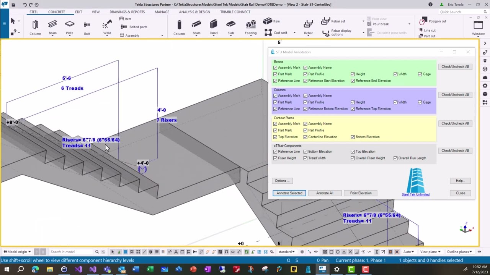The width and height of the screenshot is (490, 275).
Task: Toggle Columns Reference Line checkbox
Action: click(275, 109)
